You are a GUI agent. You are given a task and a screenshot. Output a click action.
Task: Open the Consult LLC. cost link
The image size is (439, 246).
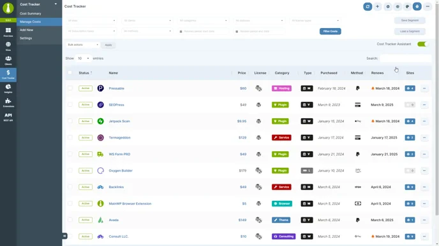click(119, 236)
